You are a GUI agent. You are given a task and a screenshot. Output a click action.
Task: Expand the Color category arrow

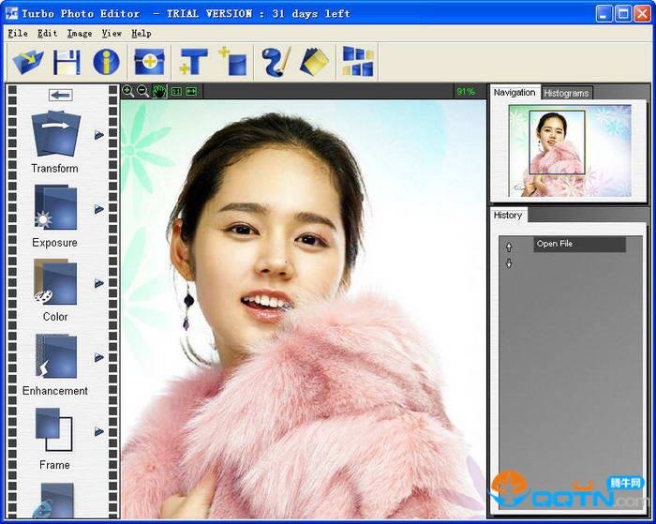99,283
